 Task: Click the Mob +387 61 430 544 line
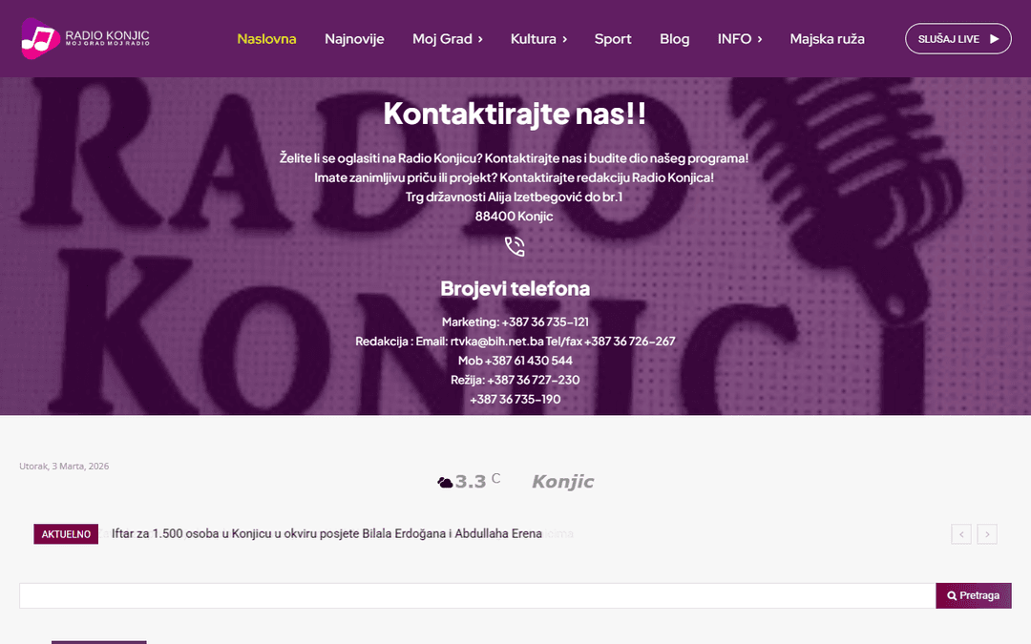point(515,361)
